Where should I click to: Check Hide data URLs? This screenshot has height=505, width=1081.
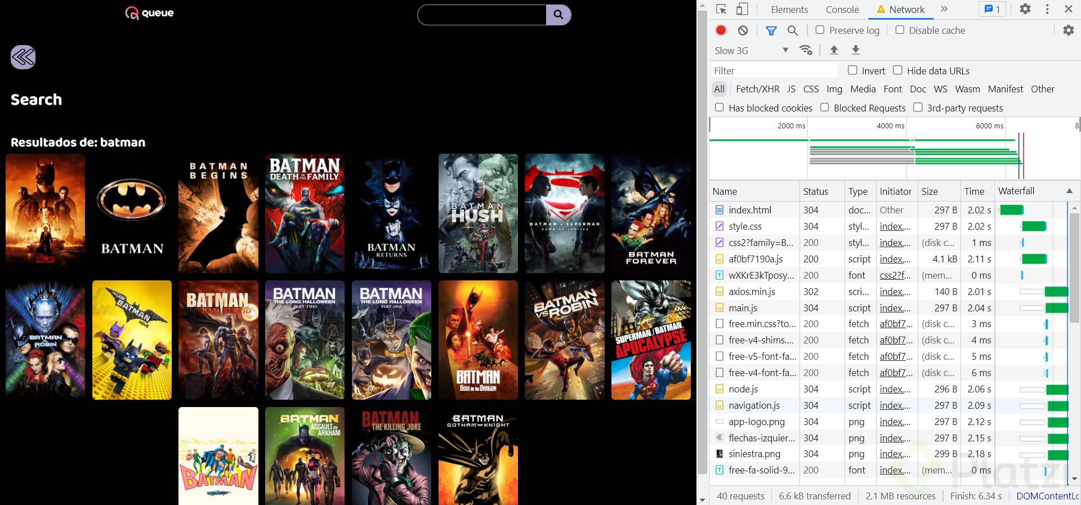897,70
